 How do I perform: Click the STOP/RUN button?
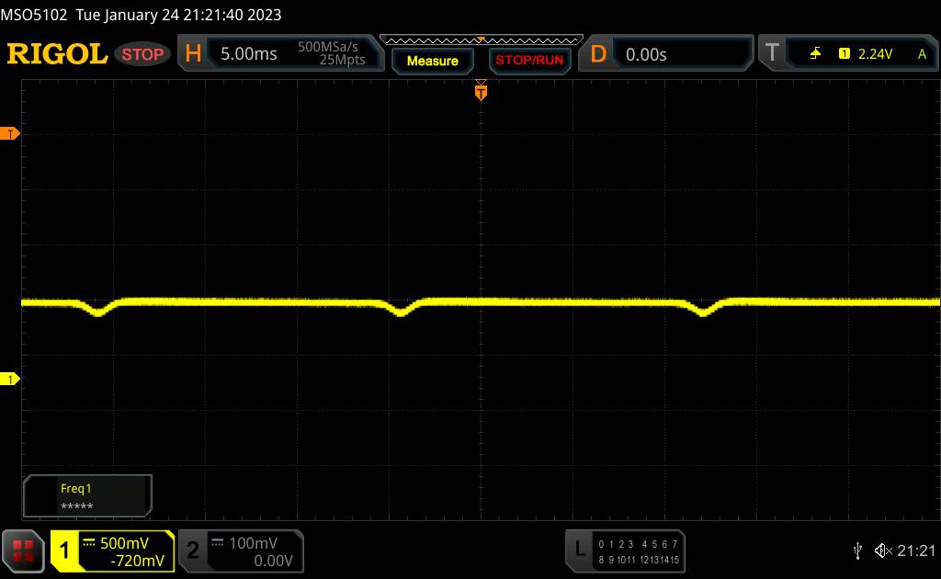pyautogui.click(x=529, y=61)
